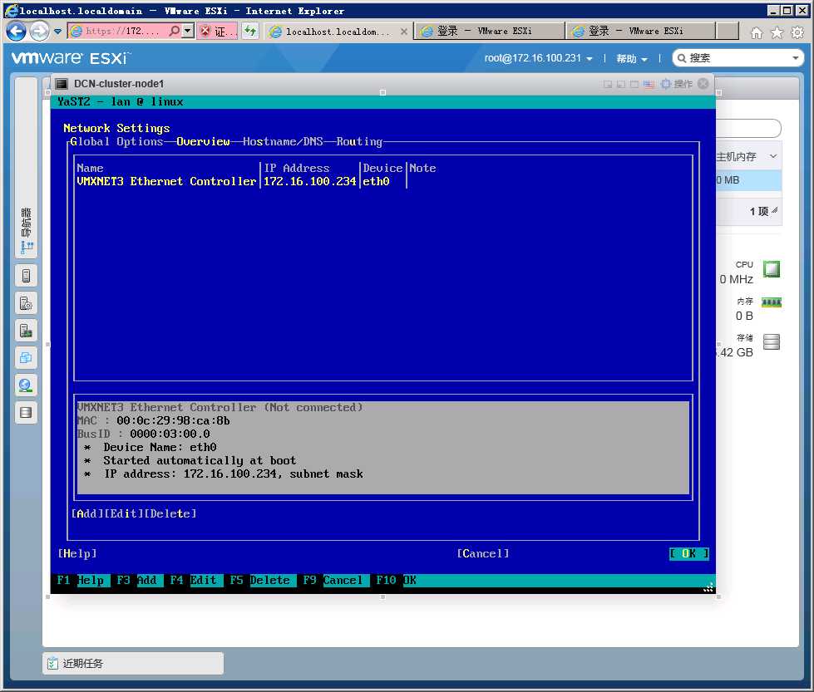Click the IP address cell 172.16.100.234
This screenshot has width=814, height=692.
point(310,182)
